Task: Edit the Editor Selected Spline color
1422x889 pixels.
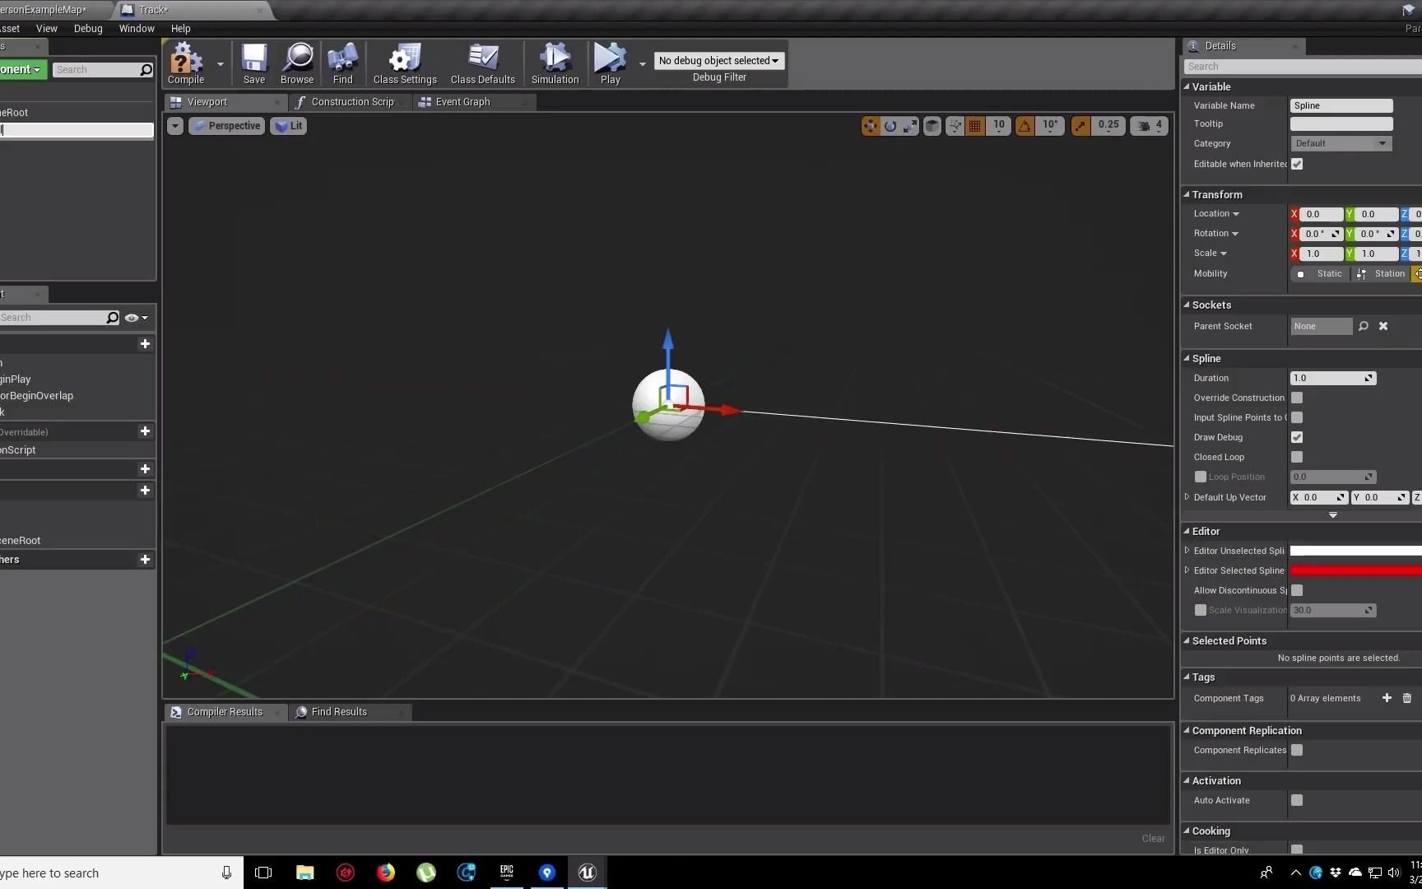Action: (1354, 570)
